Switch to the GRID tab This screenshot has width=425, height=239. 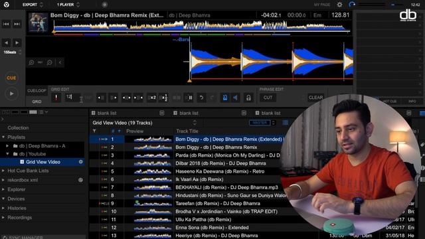(x=37, y=102)
